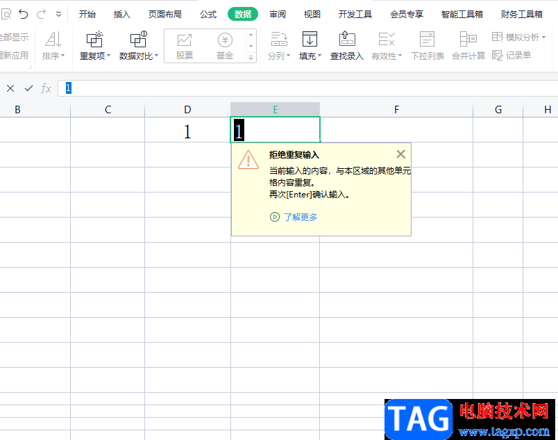Select column F header
The image size is (558, 440).
coord(396,110)
